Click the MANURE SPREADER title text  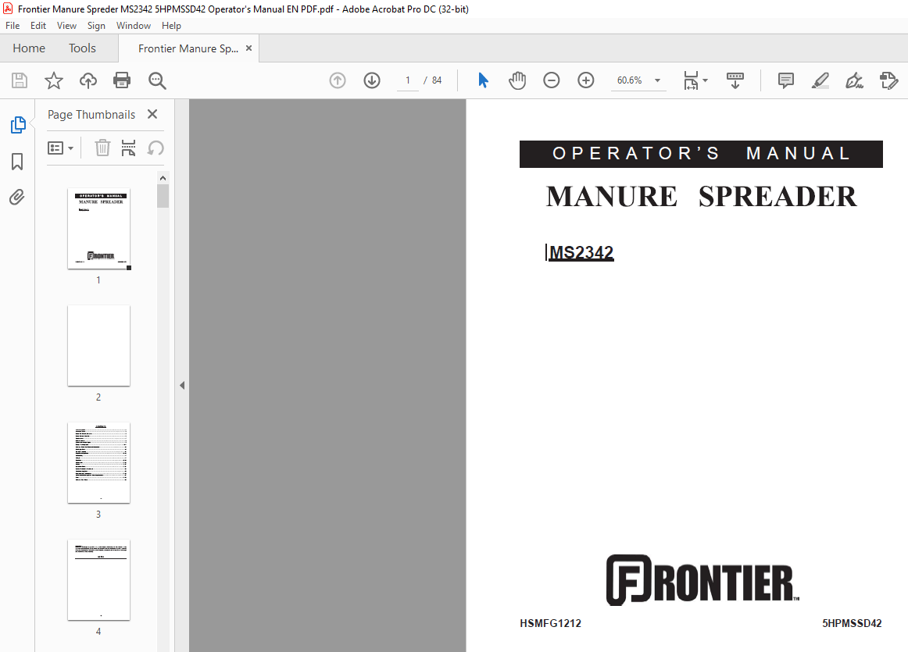[x=701, y=197]
